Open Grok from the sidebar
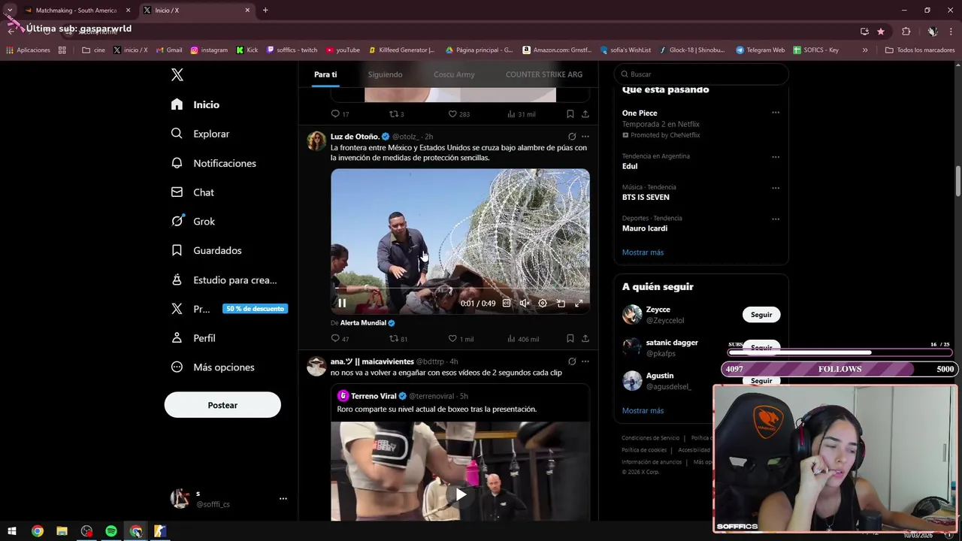This screenshot has height=541, width=962. point(193,222)
